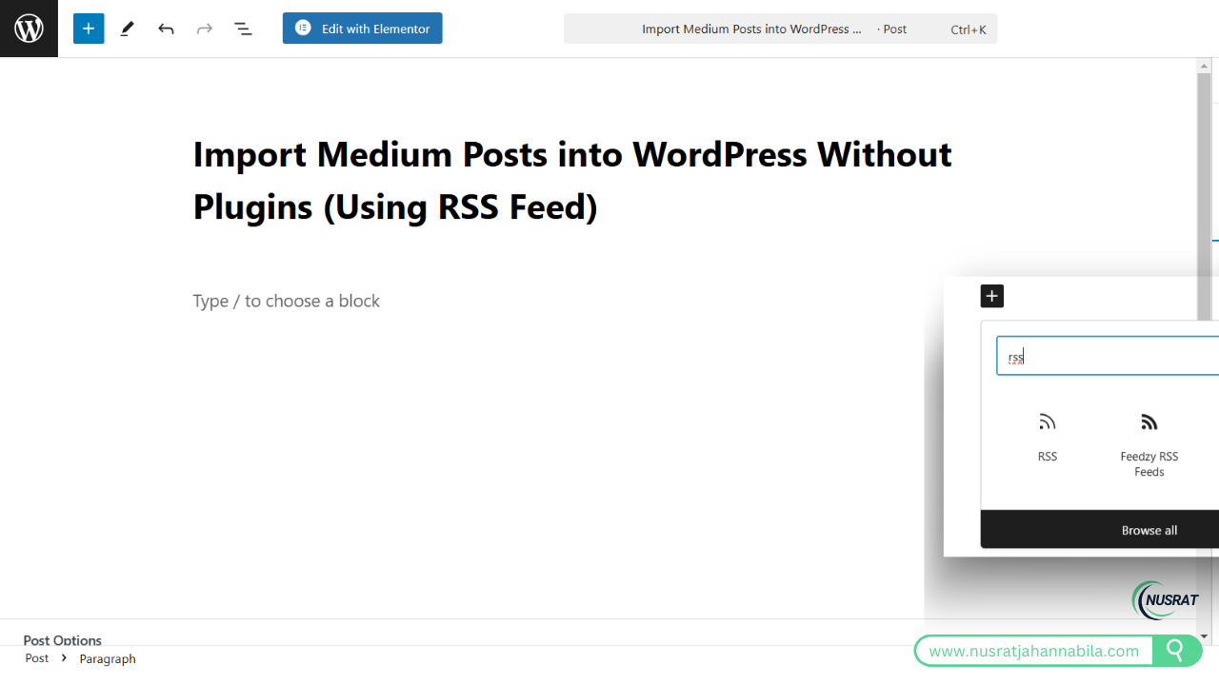The image size is (1219, 685).
Task: Click the black inline add block button
Action: [991, 296]
